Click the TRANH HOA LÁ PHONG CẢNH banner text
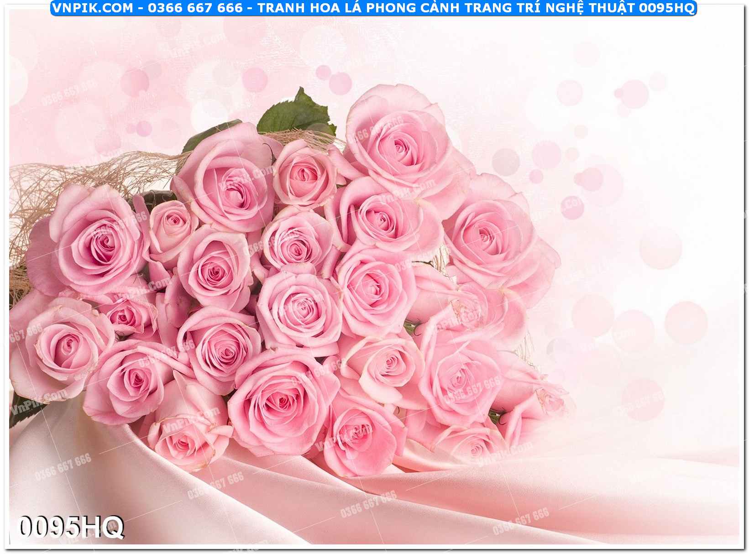The width and height of the screenshot is (749, 554). click(356, 8)
